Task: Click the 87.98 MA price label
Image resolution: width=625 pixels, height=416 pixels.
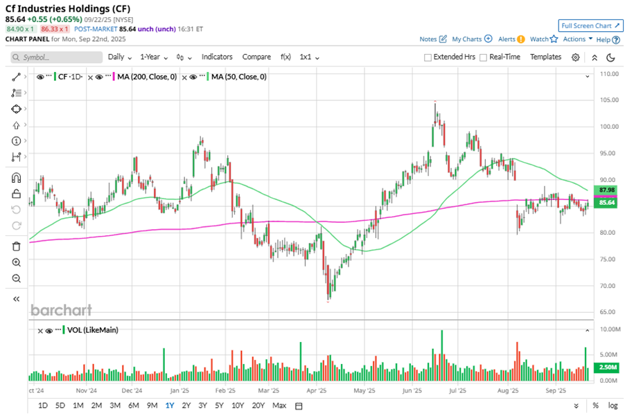Action: [606, 190]
